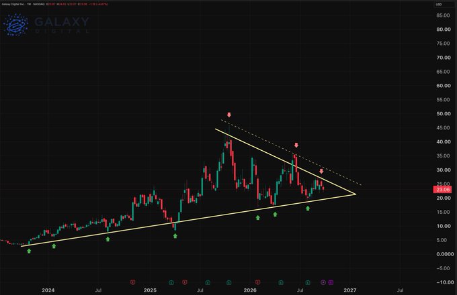Click the 50.00 price scale label
The width and height of the screenshot is (457, 295).
(x=444, y=113)
